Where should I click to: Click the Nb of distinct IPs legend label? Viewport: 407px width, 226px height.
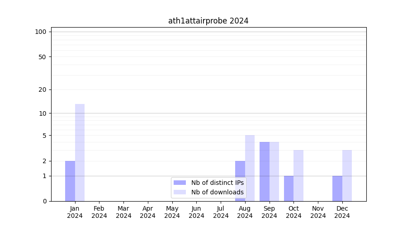tap(217, 183)
